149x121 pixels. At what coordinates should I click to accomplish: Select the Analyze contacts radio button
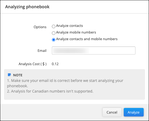53,26
